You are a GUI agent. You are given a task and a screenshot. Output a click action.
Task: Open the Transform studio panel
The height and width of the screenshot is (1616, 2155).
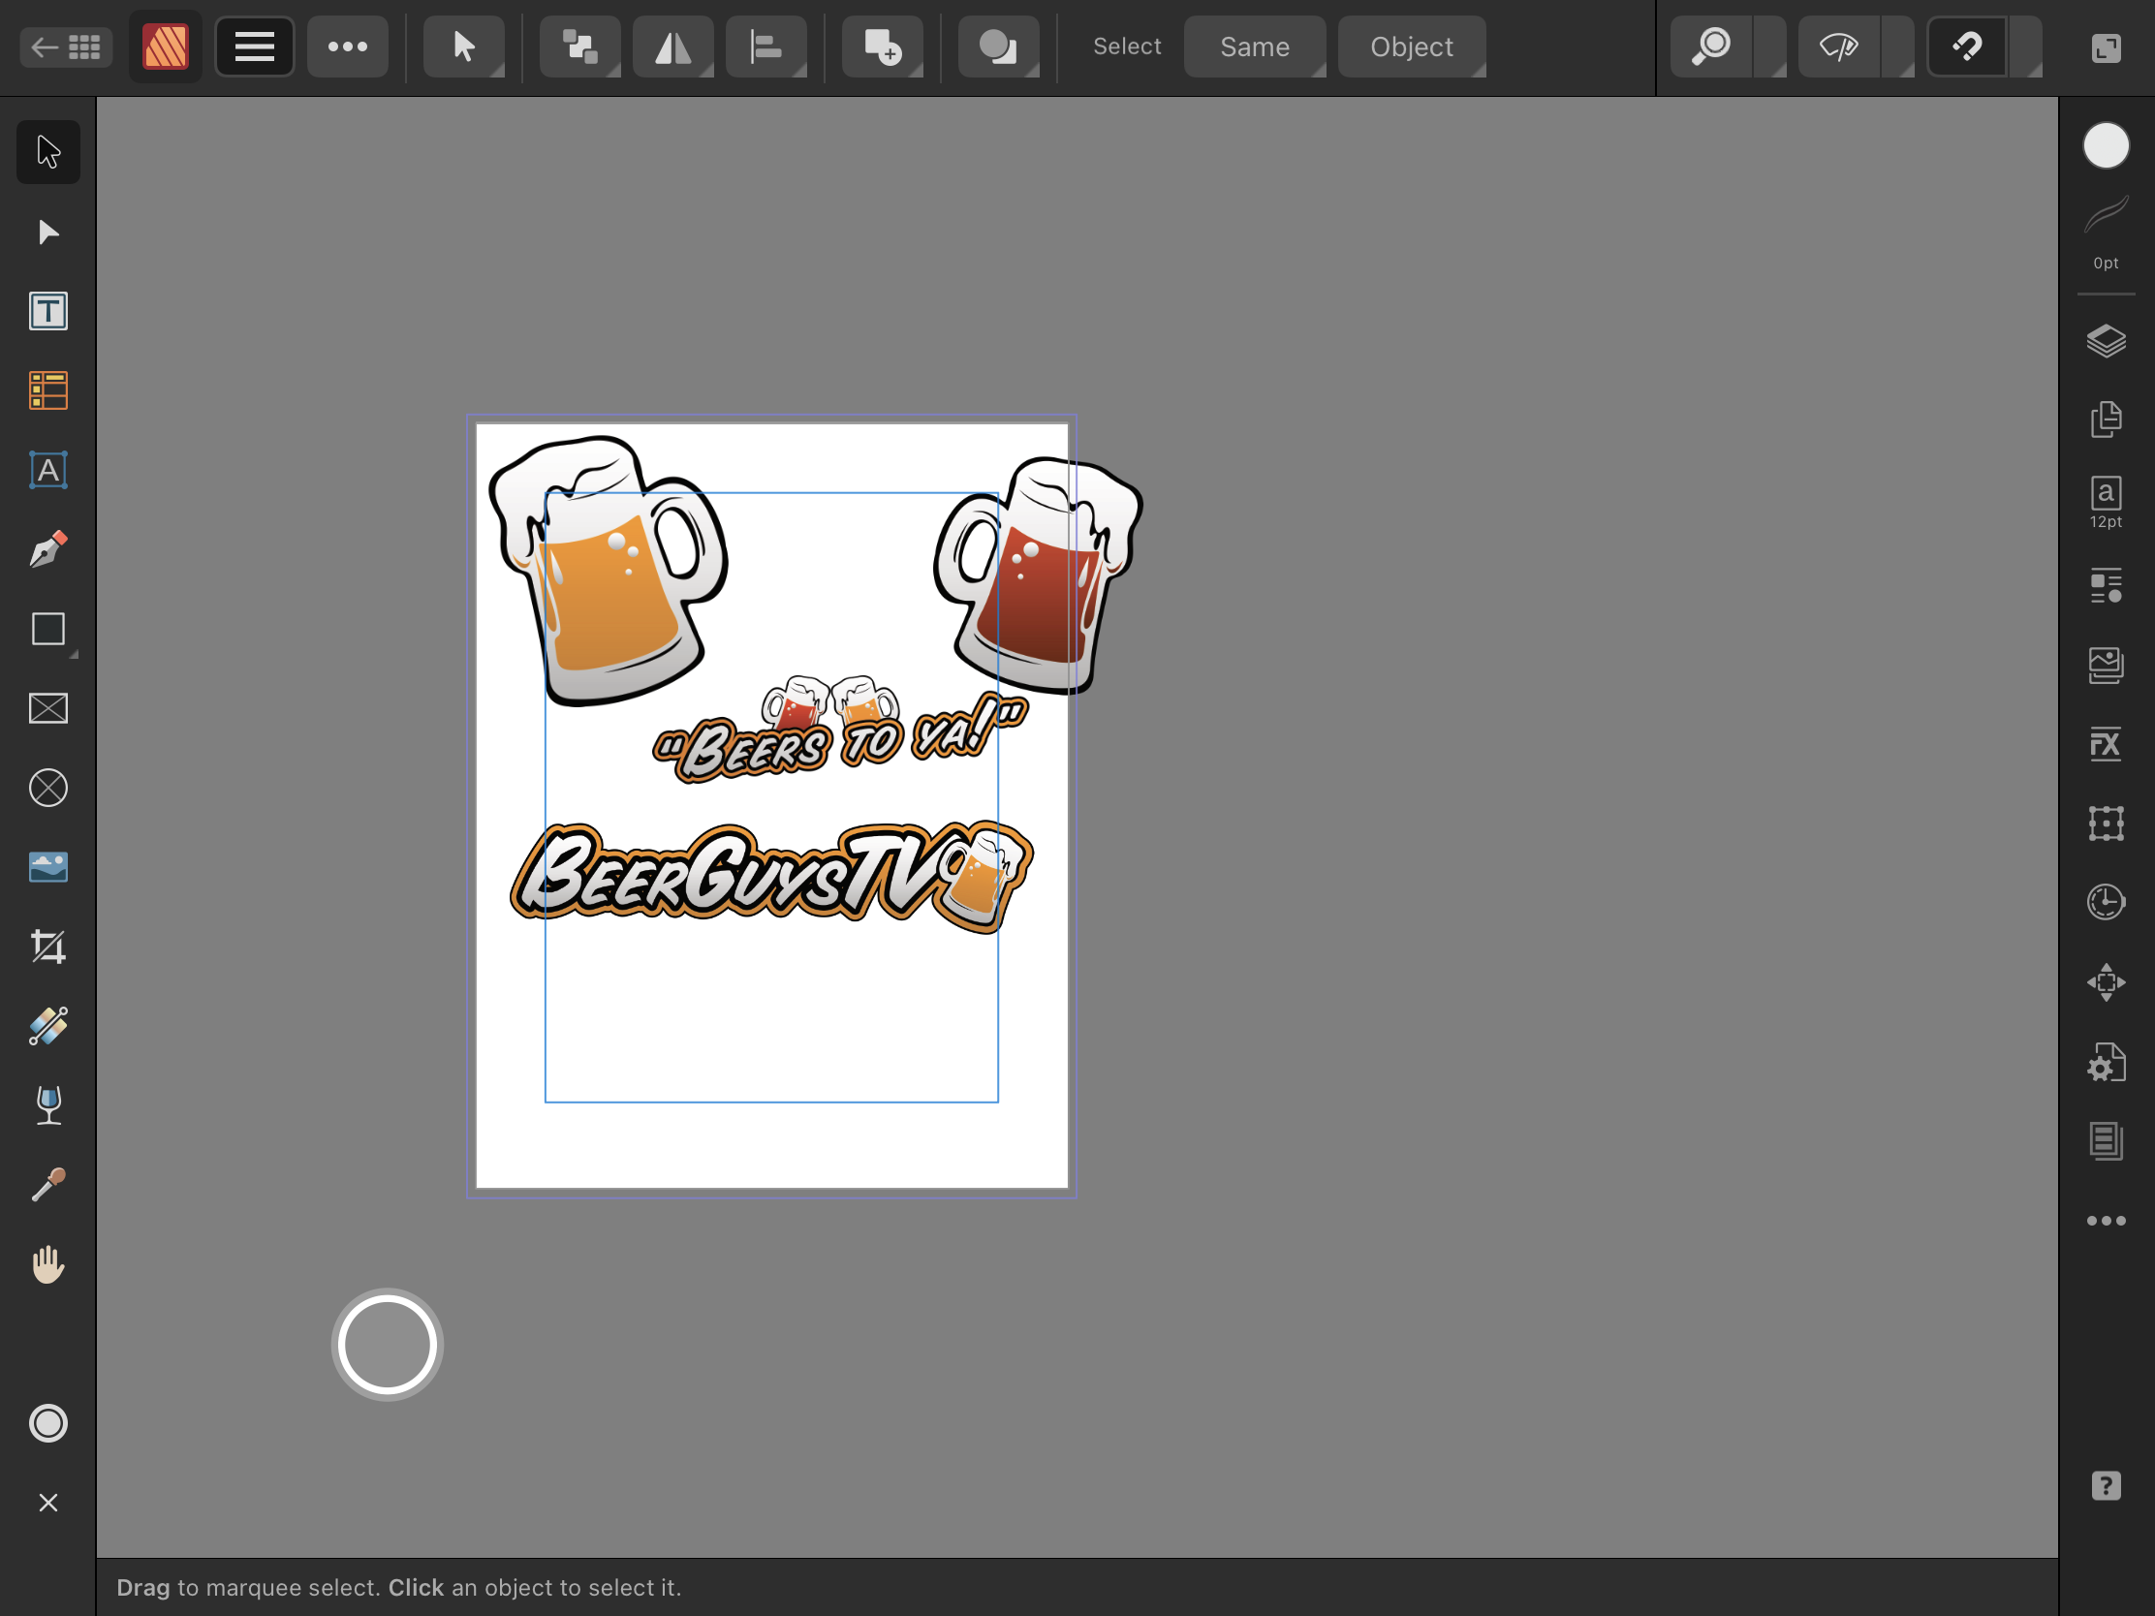tap(2106, 824)
